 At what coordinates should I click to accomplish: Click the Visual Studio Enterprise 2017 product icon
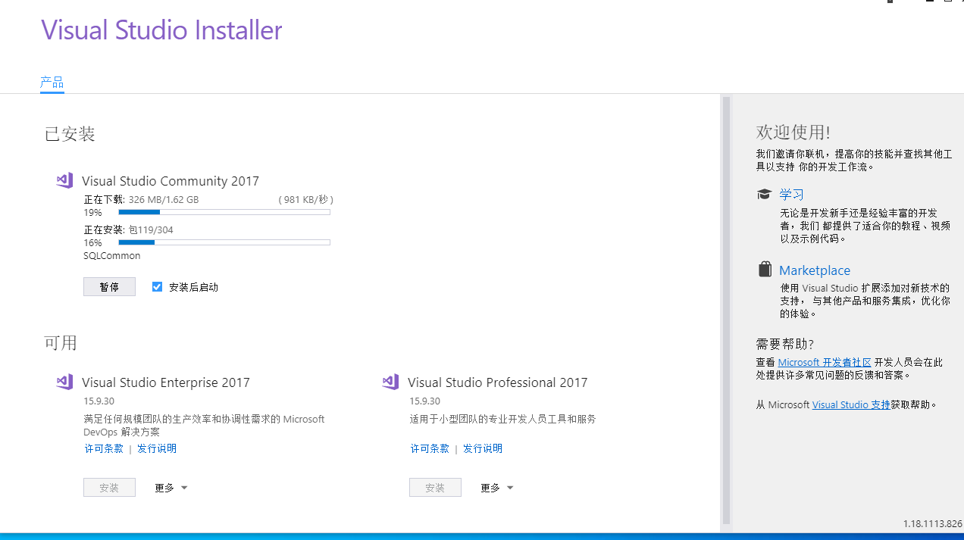point(64,382)
